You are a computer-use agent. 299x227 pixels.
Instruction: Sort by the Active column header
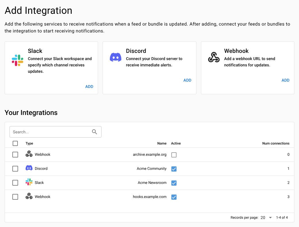tap(176, 143)
